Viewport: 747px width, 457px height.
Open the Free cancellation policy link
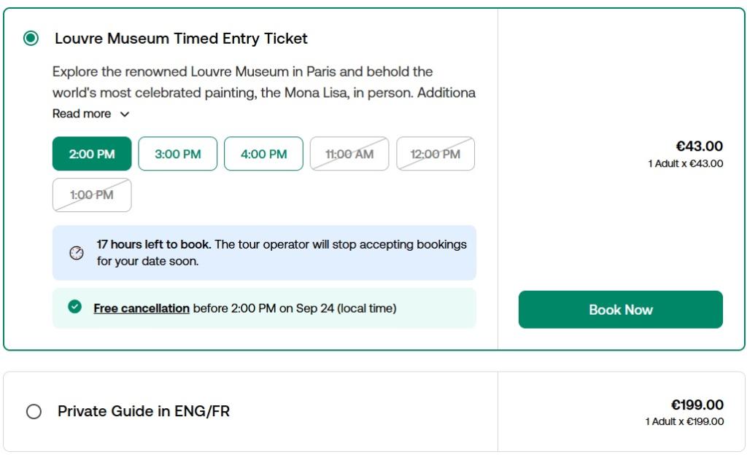[142, 308]
